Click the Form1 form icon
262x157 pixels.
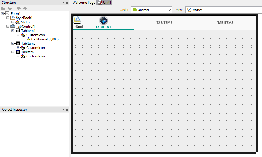pos(7,13)
